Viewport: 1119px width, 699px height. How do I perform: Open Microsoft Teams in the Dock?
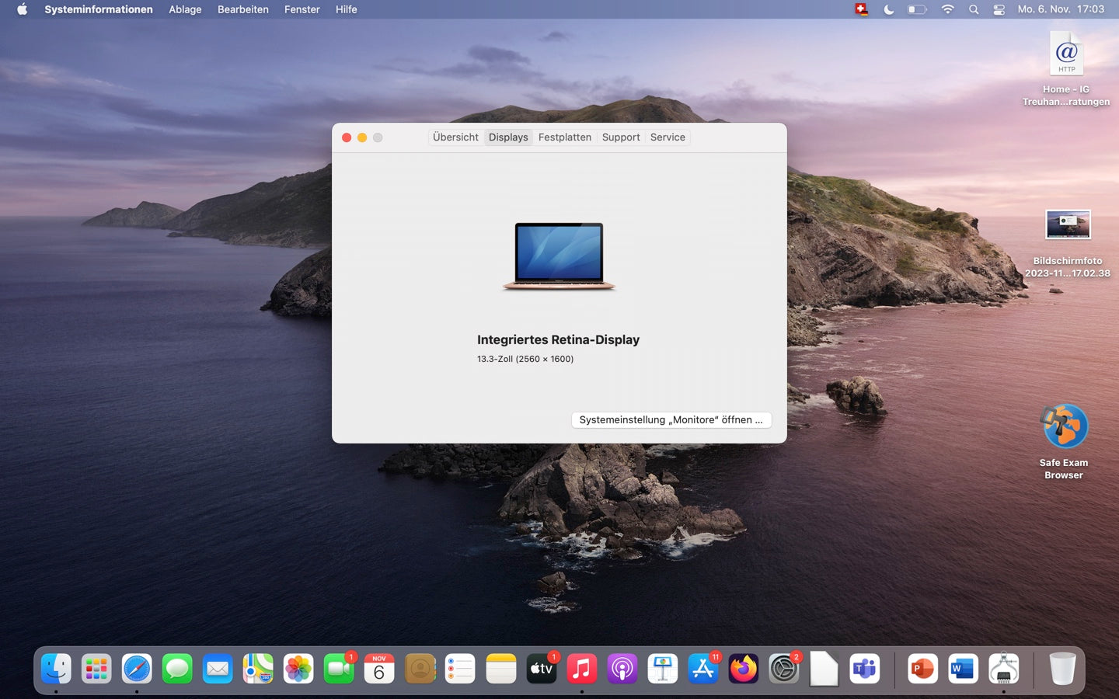coord(864,669)
